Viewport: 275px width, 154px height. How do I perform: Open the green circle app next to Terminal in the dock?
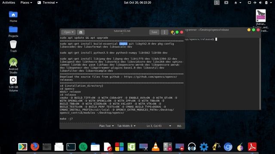point(83,147)
